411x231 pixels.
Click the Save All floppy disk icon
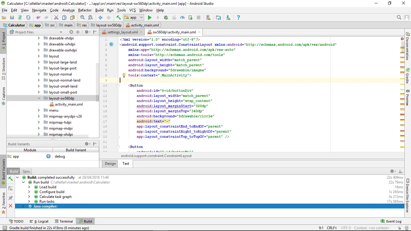tap(12, 18)
